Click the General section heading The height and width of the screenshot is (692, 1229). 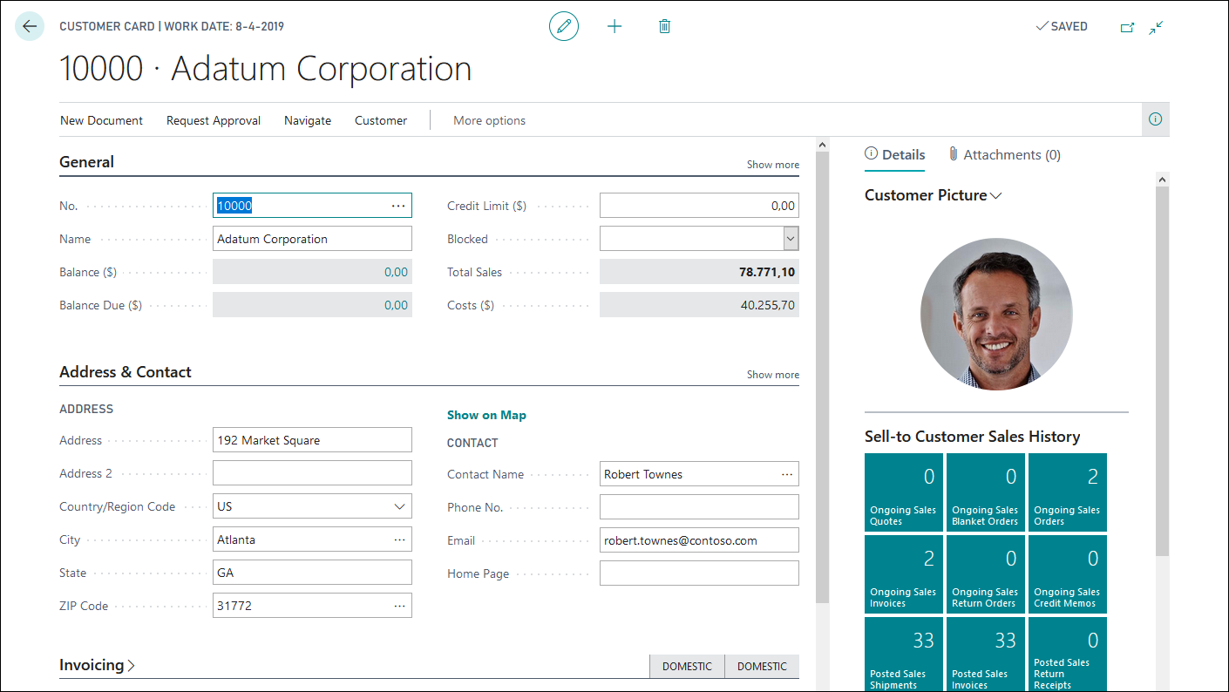pos(86,161)
